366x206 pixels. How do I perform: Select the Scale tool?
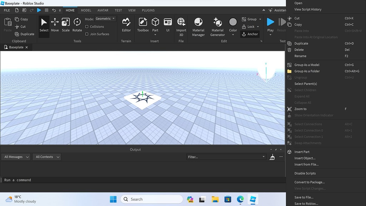[66, 25]
